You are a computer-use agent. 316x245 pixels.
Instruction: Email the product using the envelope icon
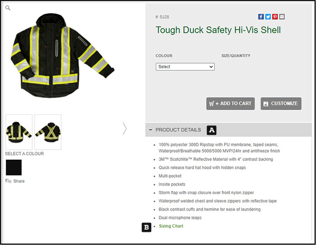pos(282,17)
